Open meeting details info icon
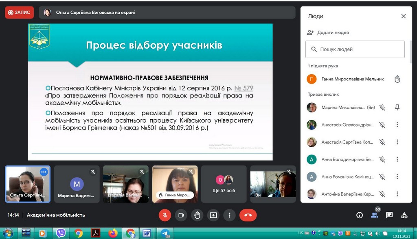This screenshot has height=239, width=417. tap(360, 215)
